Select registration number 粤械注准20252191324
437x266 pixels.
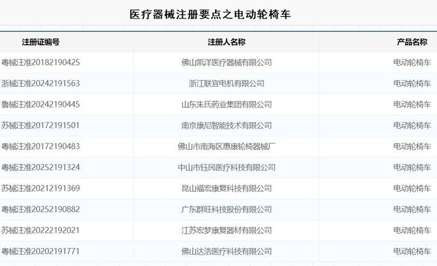click(40, 167)
